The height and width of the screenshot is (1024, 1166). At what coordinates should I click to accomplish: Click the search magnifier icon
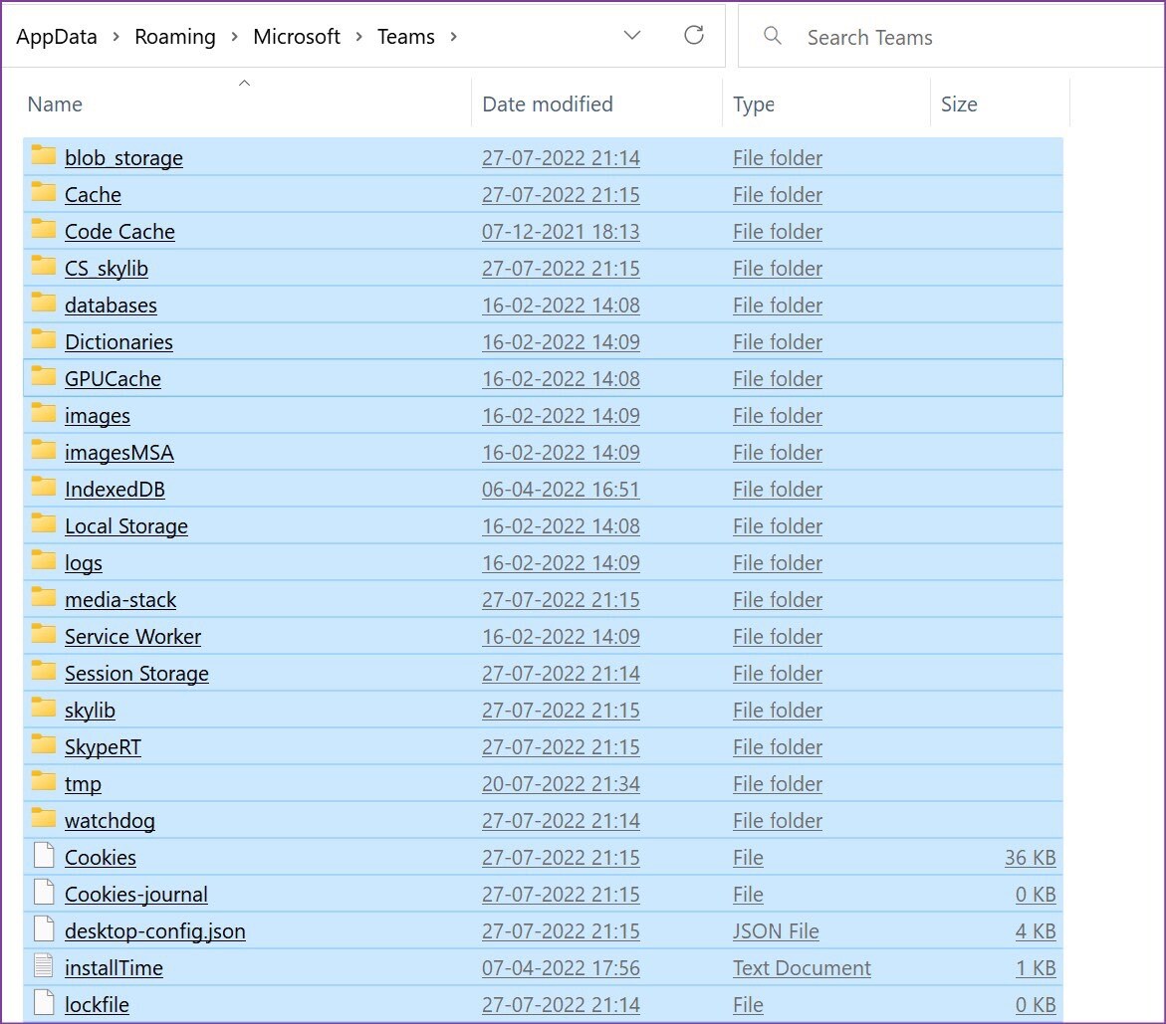[x=773, y=36]
